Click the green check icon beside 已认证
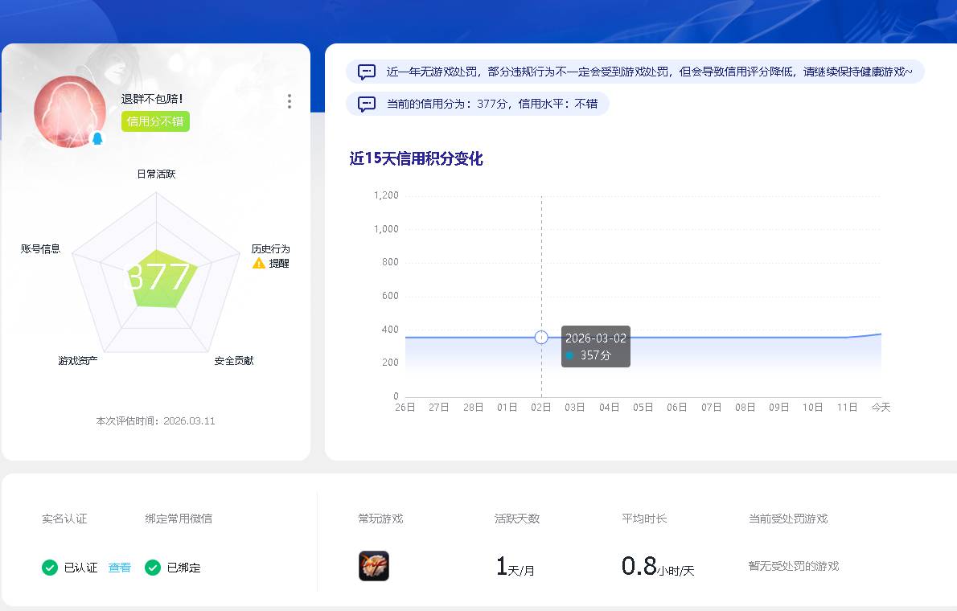Image resolution: width=957 pixels, height=611 pixels. pos(49,567)
